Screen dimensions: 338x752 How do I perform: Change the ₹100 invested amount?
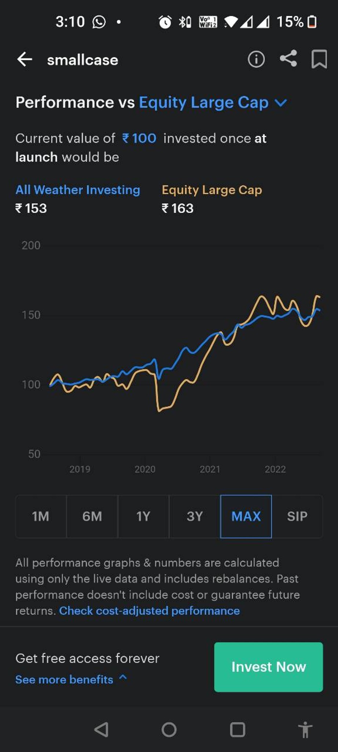[x=139, y=138]
